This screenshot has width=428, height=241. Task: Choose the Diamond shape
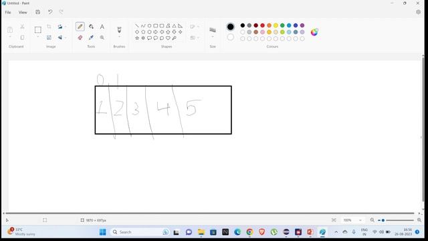coord(137,32)
